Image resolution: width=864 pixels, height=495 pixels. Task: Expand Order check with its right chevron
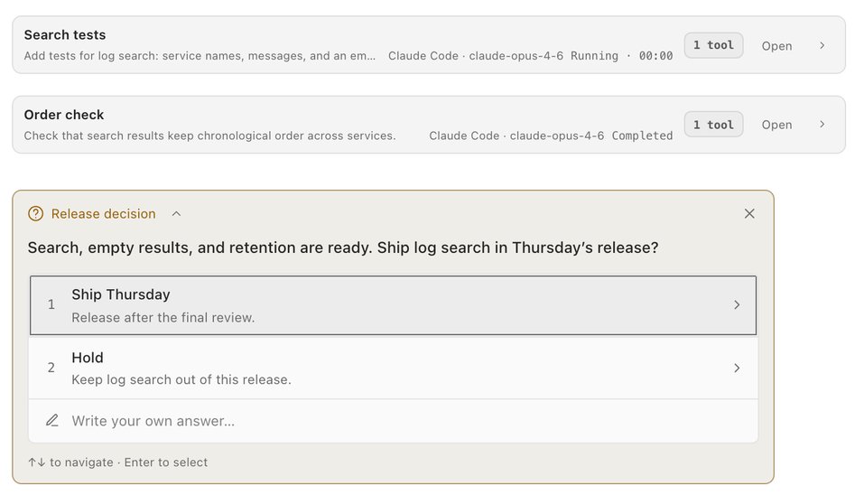[822, 124]
